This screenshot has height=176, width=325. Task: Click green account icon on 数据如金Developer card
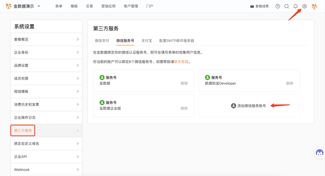click(207, 77)
